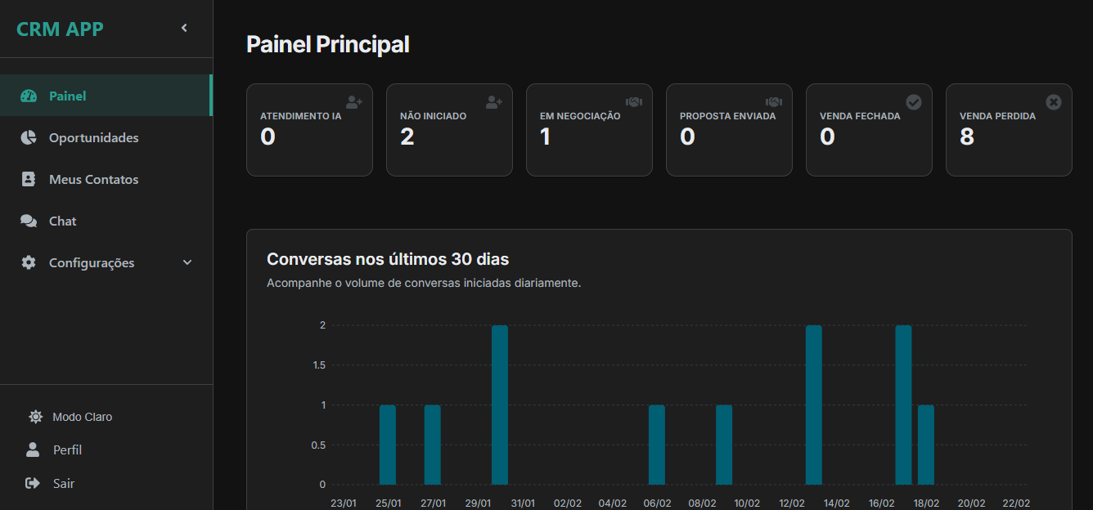The image size is (1093, 510).
Task: Open the Meus Contatos address book icon
Action: [29, 179]
